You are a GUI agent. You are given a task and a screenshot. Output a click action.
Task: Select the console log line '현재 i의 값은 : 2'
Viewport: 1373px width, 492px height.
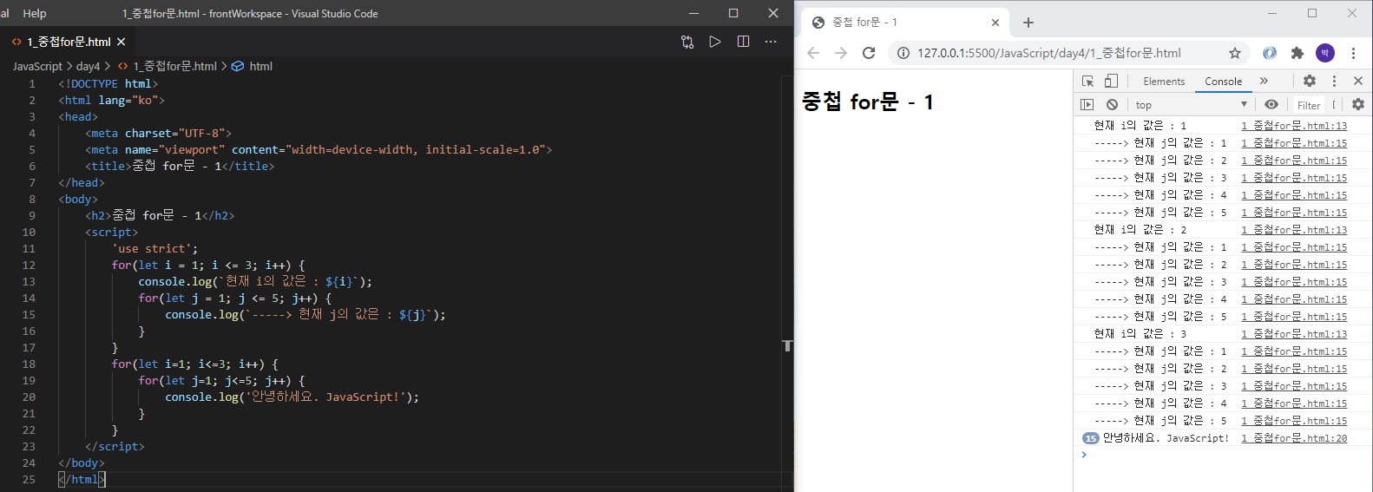coord(1140,230)
